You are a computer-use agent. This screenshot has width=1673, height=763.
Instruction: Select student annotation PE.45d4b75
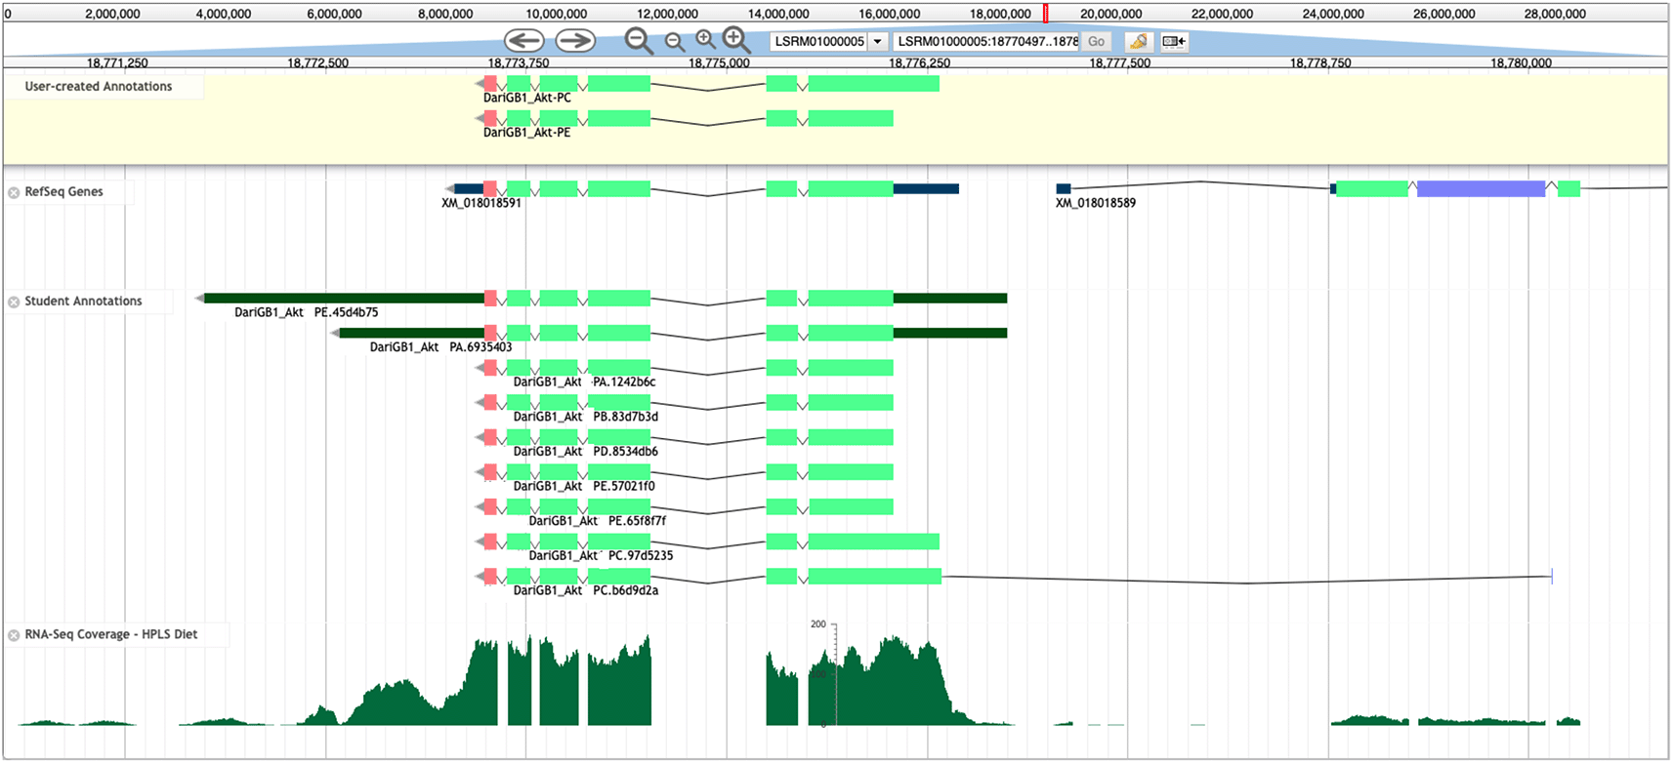pos(307,312)
